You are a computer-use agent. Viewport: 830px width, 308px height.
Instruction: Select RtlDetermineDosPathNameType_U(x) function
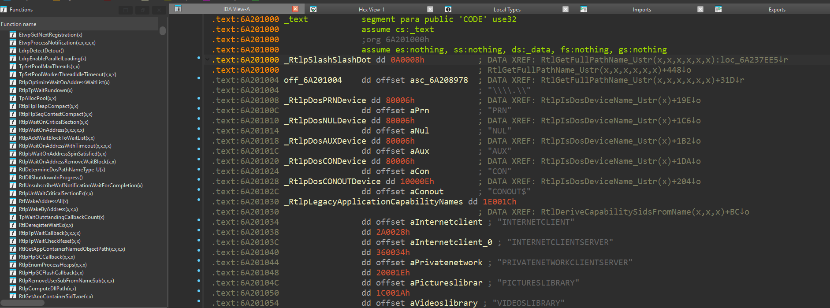coord(62,170)
